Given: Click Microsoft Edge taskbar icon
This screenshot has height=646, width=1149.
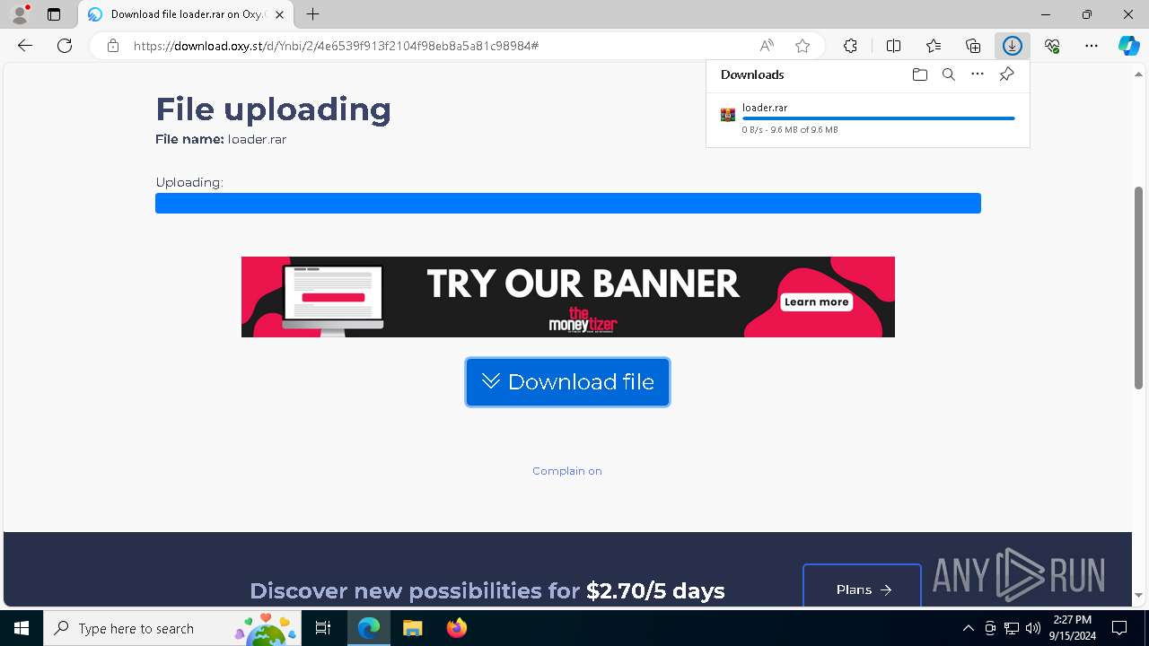Looking at the screenshot, I should coord(369,628).
